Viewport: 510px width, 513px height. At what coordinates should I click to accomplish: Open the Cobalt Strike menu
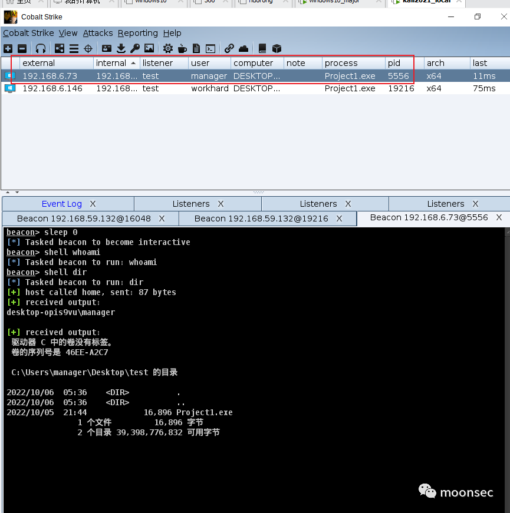point(28,33)
